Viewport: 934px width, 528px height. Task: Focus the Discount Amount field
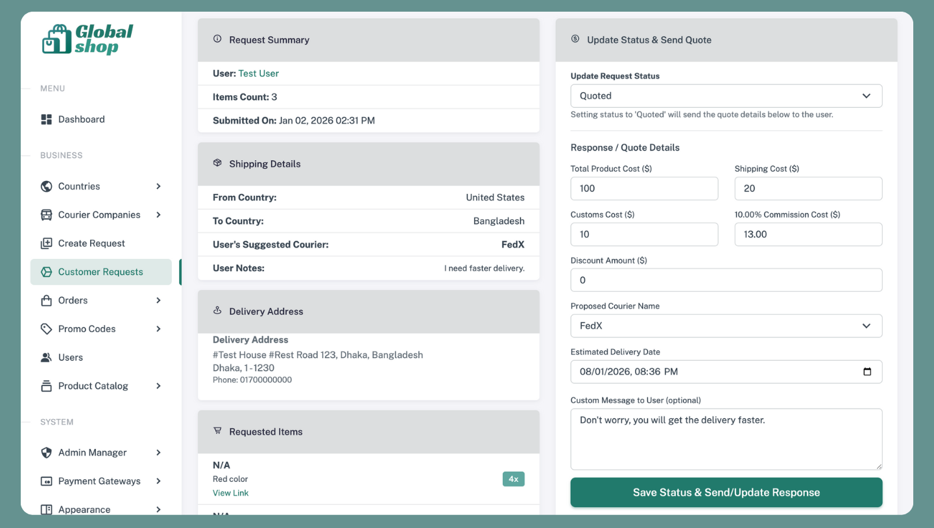(x=726, y=280)
